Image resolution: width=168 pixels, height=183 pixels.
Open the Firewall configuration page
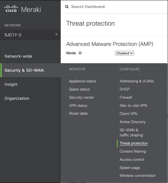(x=126, y=97)
